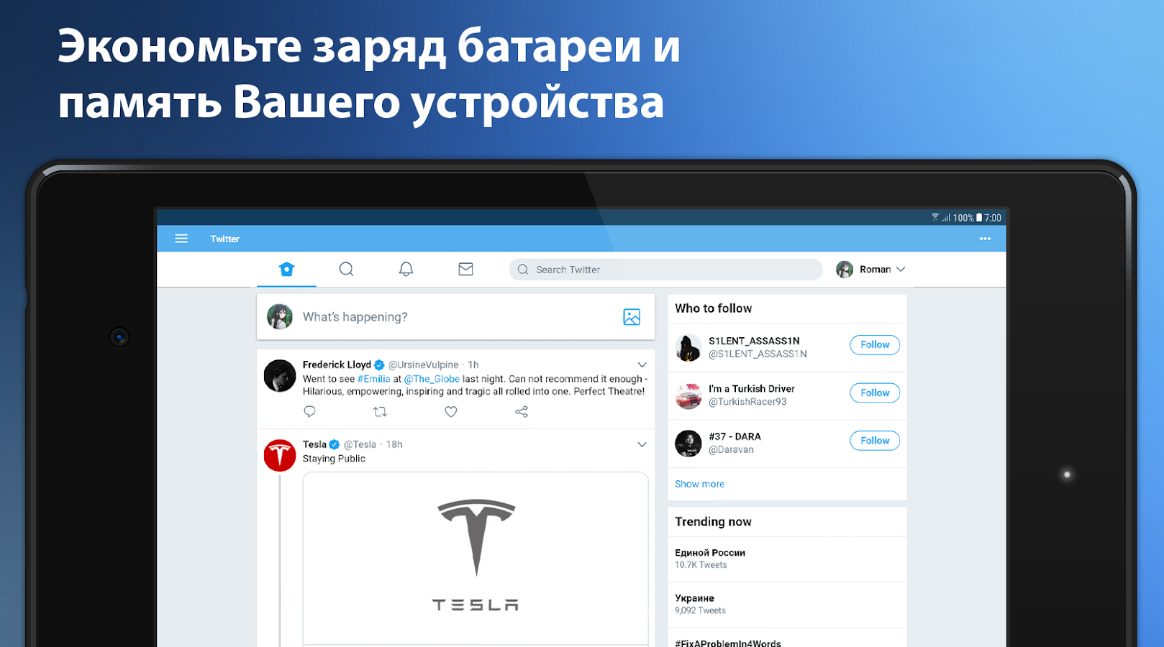Click the Search Twitter field

point(665,270)
